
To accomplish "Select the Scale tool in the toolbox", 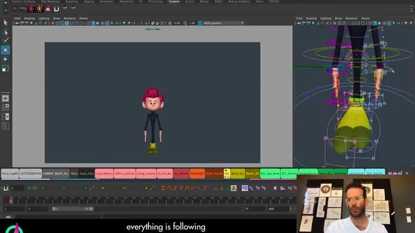I will click(5, 69).
